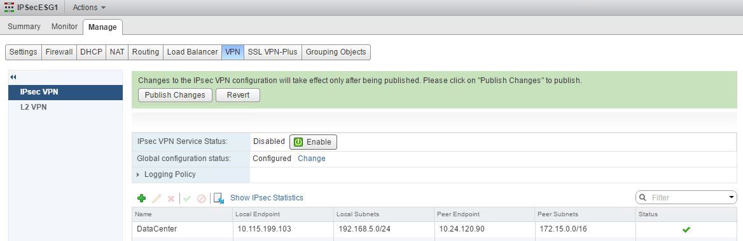Click the green checkmark enable icon

[x=186, y=199]
